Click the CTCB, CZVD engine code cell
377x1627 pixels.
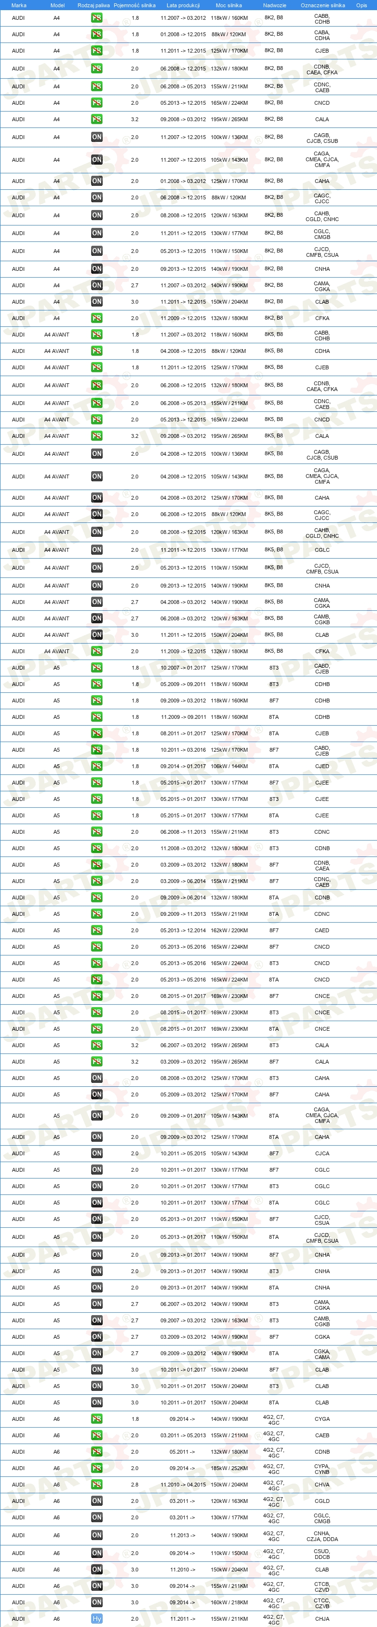pyautogui.click(x=322, y=1586)
